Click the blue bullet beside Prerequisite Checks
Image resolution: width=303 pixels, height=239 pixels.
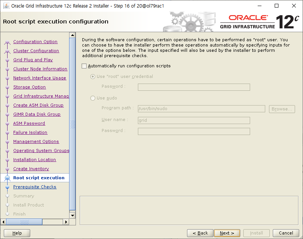[7, 187]
